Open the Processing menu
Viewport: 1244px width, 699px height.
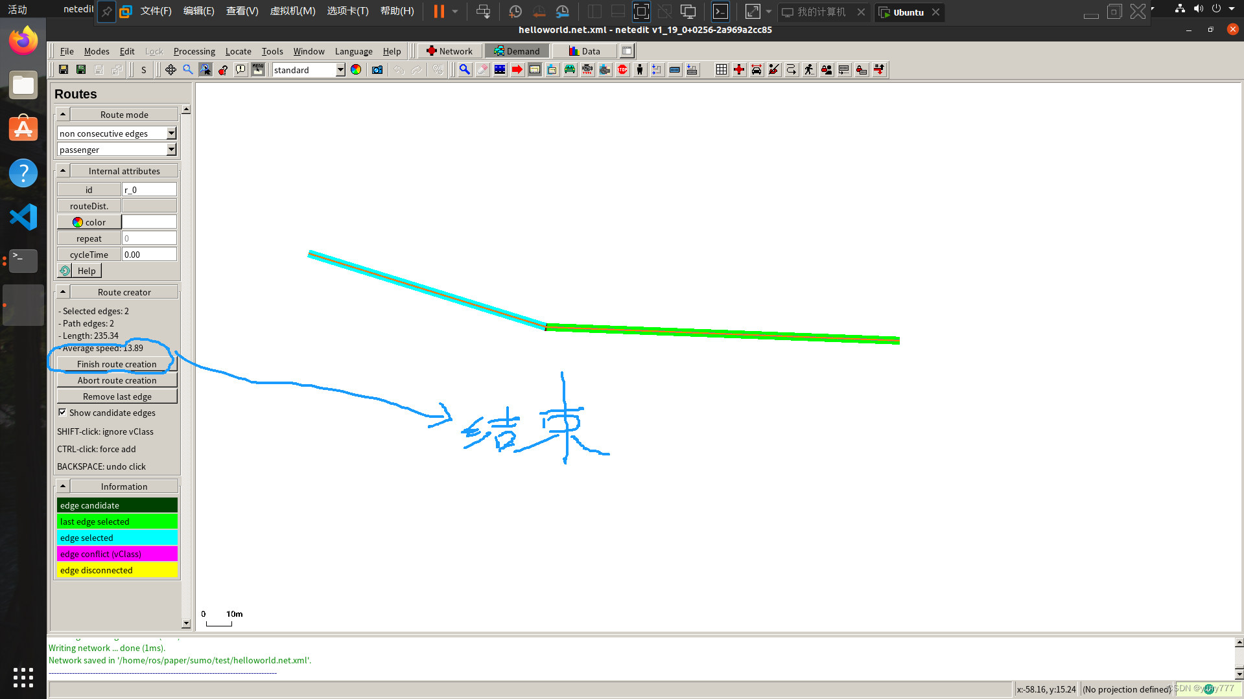(194, 51)
